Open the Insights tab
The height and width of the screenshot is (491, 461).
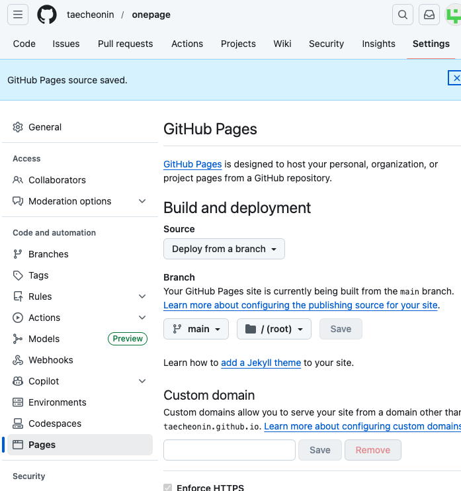tap(379, 44)
